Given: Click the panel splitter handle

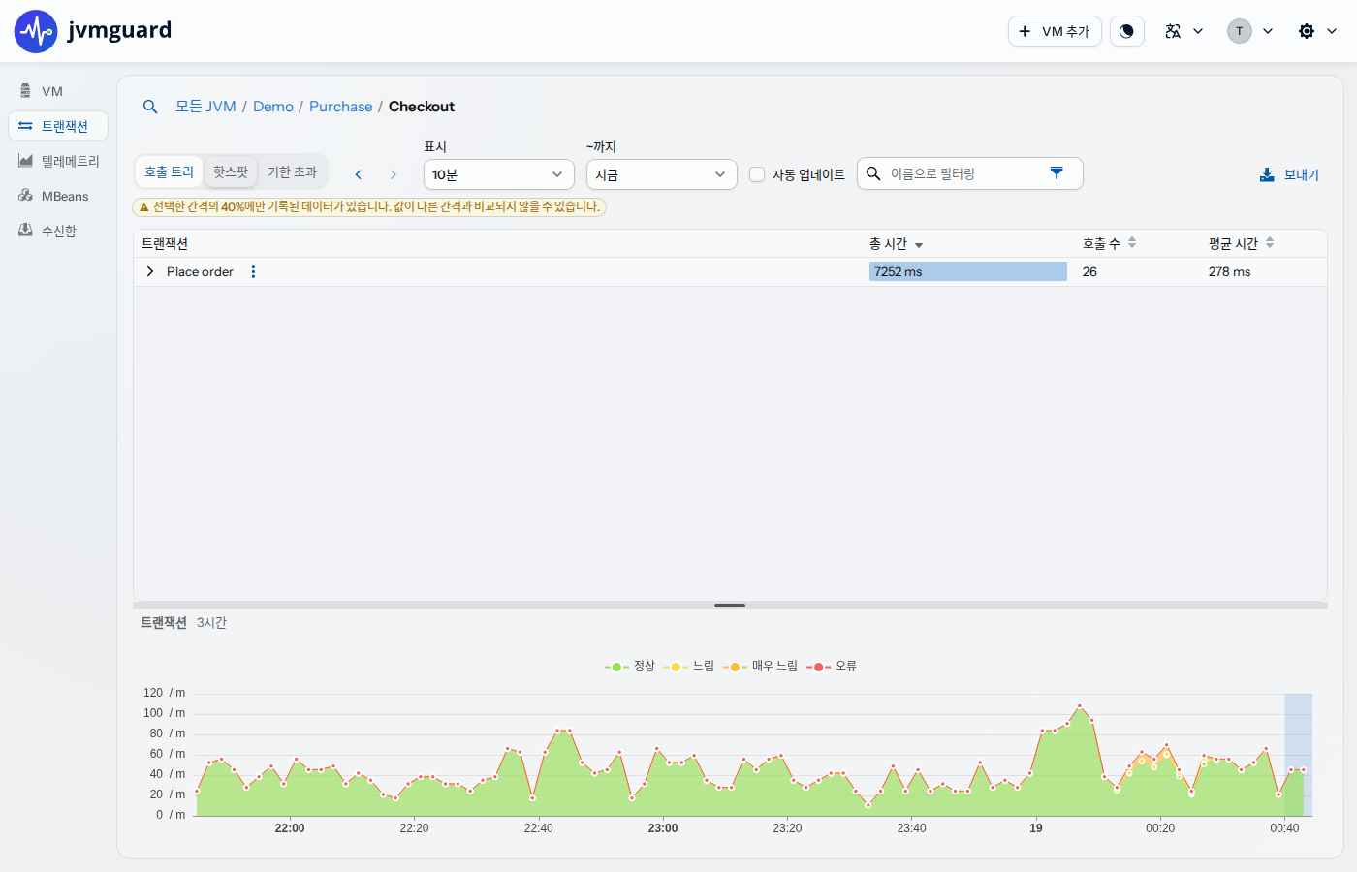Looking at the screenshot, I should (730, 606).
